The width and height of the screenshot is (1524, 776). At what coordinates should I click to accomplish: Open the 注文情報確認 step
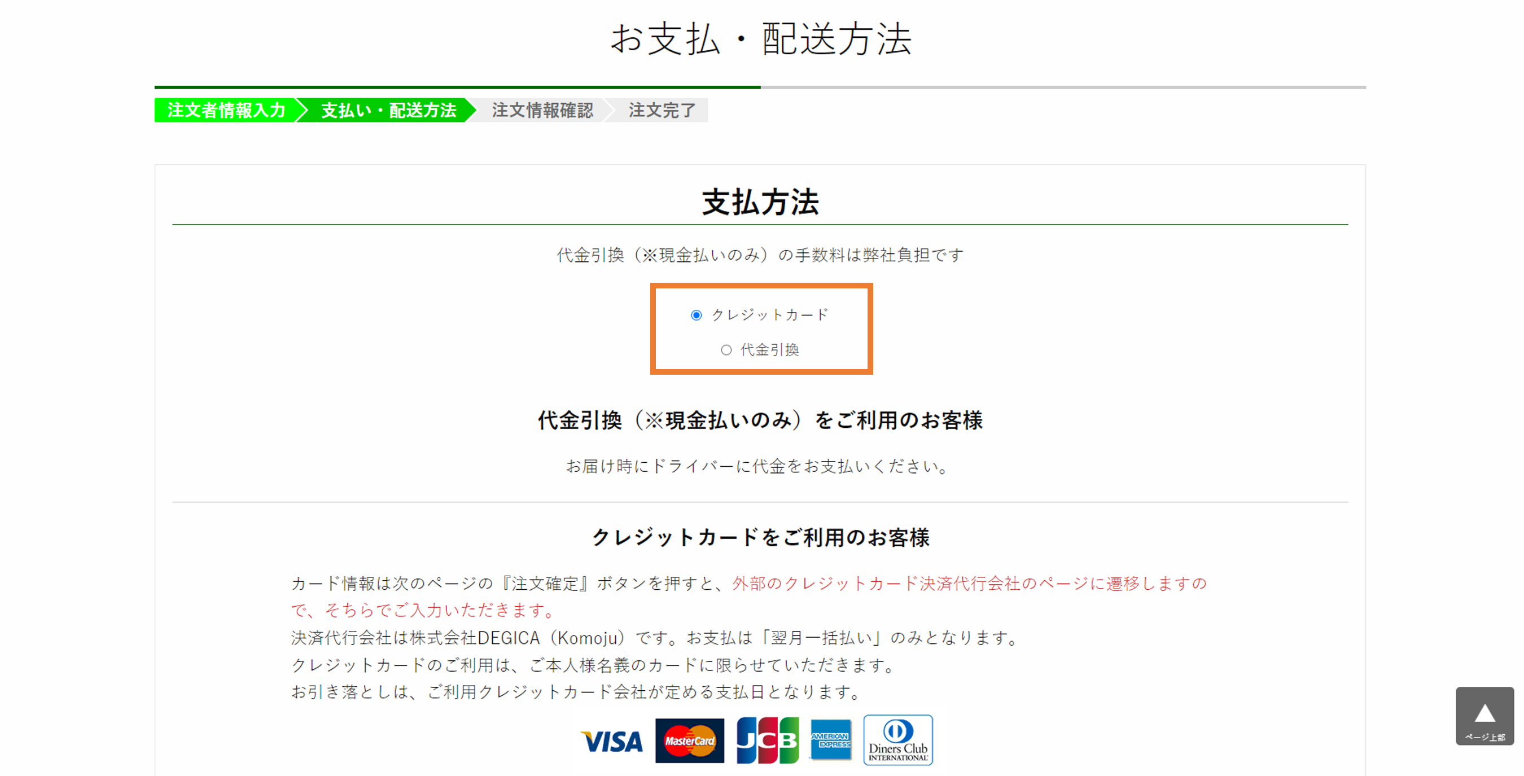[x=542, y=110]
